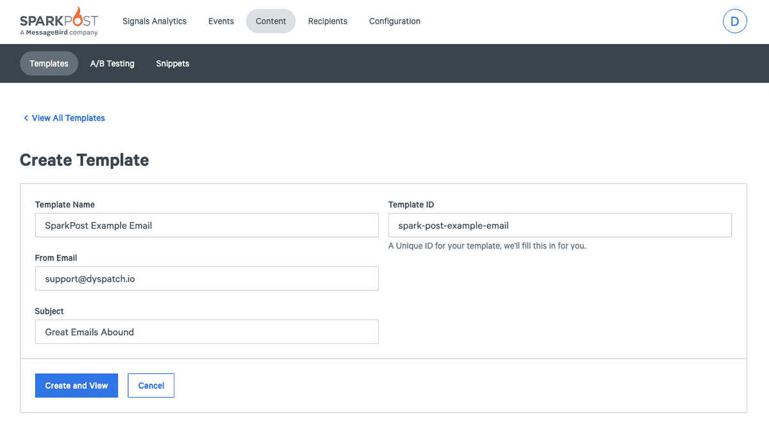Click the Template ID label

click(x=411, y=205)
